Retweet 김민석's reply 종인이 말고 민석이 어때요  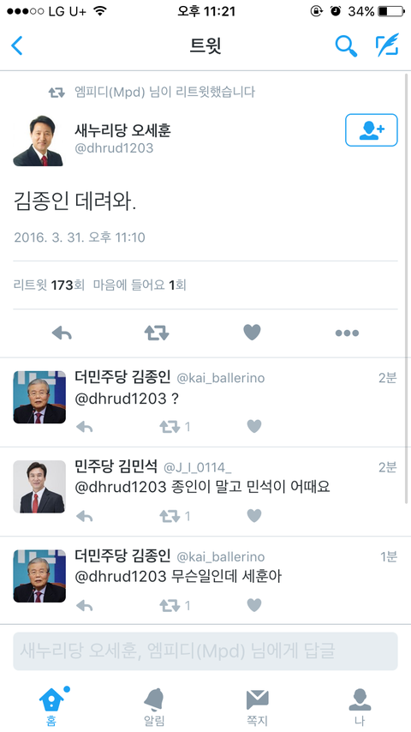tap(170, 516)
